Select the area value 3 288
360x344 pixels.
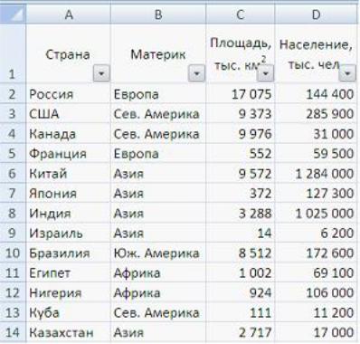[x=241, y=213]
